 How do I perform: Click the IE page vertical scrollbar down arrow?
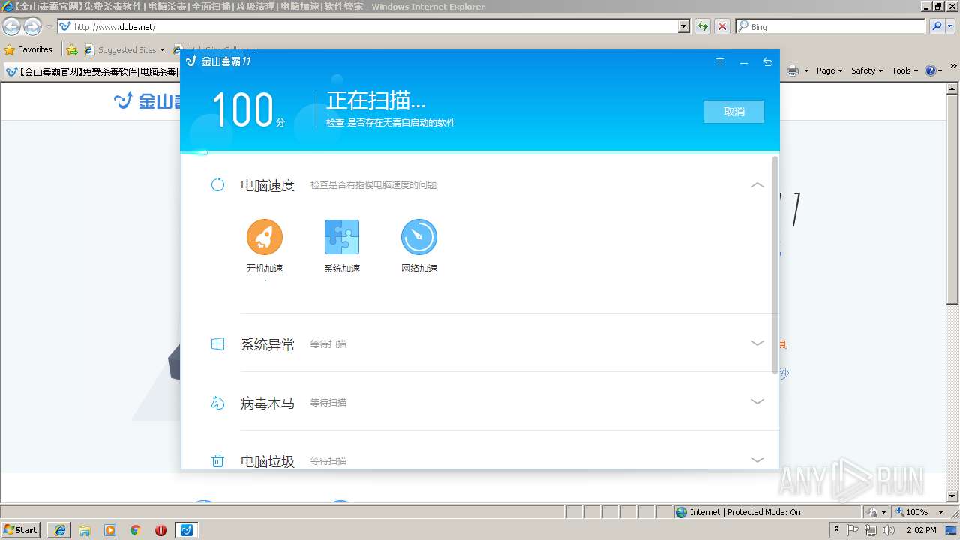coord(953,496)
